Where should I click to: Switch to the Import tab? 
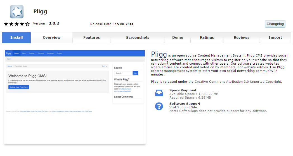pyautogui.click(x=275, y=38)
